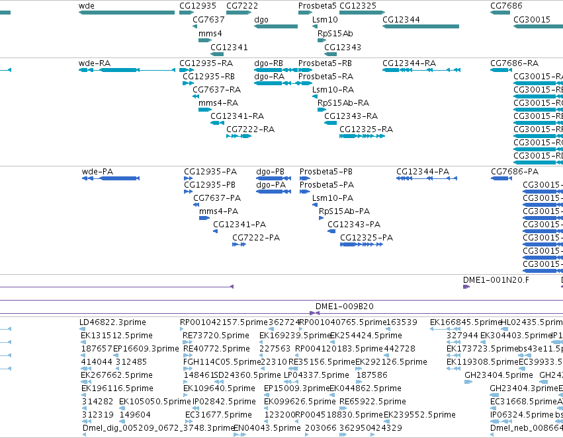Click the CG12344 gene label
This screenshot has width=563, height=438.
tap(401, 20)
